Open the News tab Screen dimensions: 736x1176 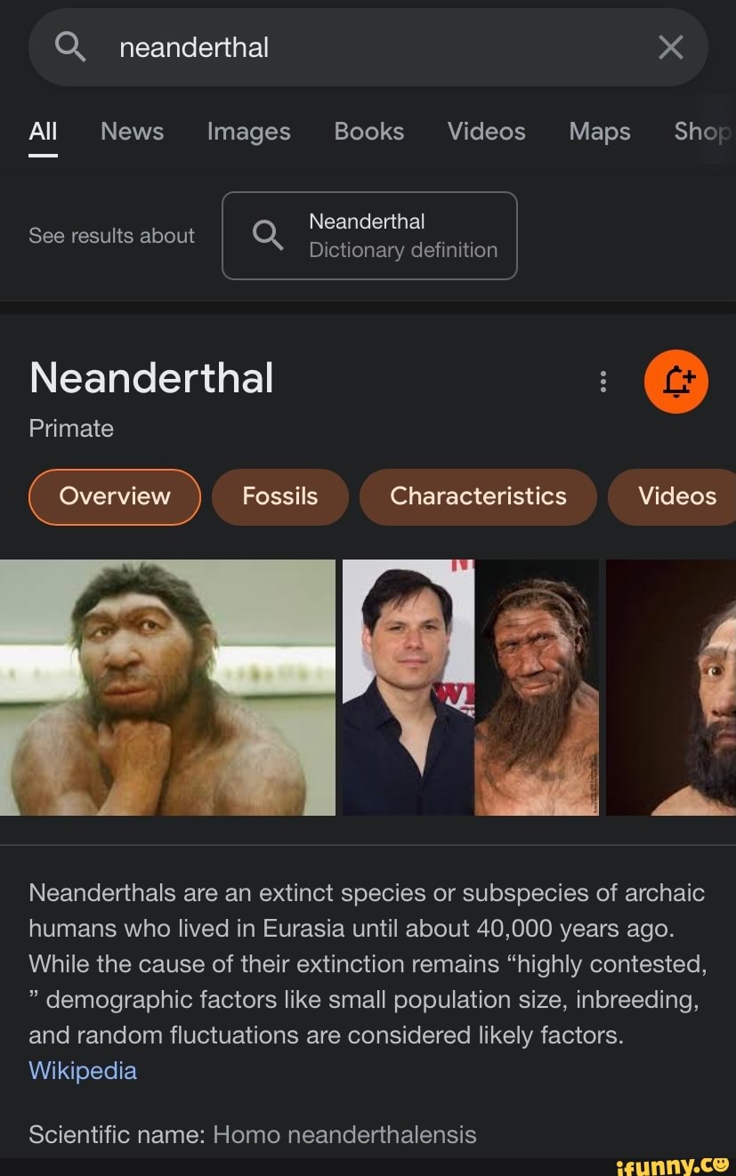[x=132, y=132]
